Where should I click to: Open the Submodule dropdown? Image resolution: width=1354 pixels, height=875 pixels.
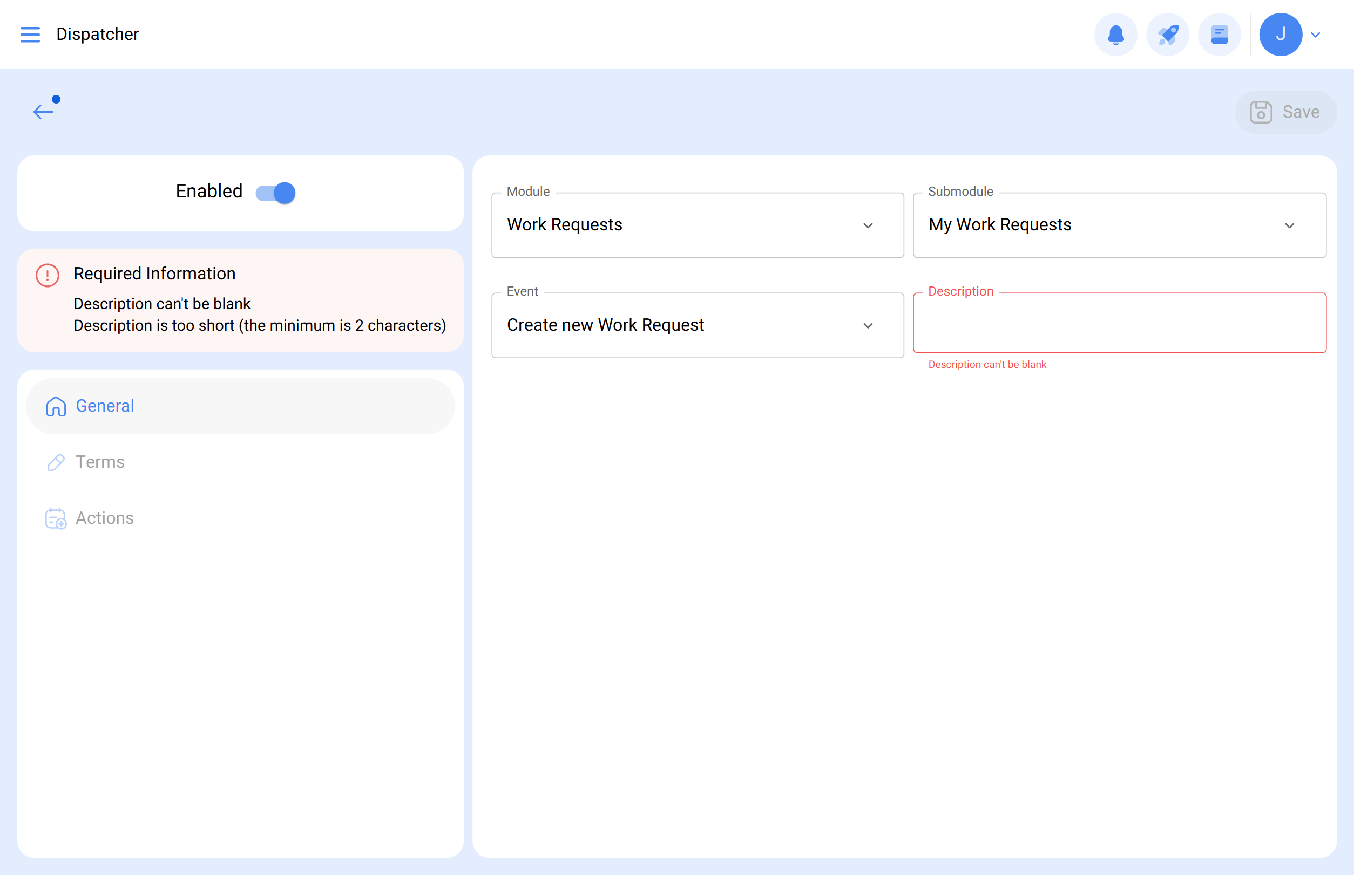click(x=1119, y=225)
